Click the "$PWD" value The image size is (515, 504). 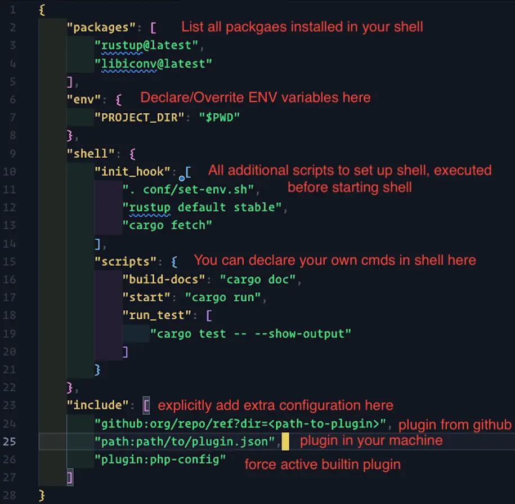(x=220, y=118)
